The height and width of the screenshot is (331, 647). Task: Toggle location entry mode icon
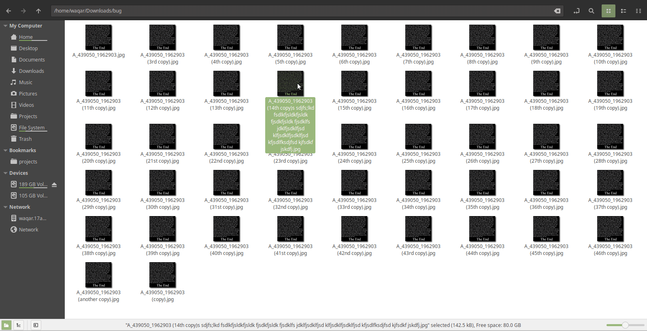576,11
